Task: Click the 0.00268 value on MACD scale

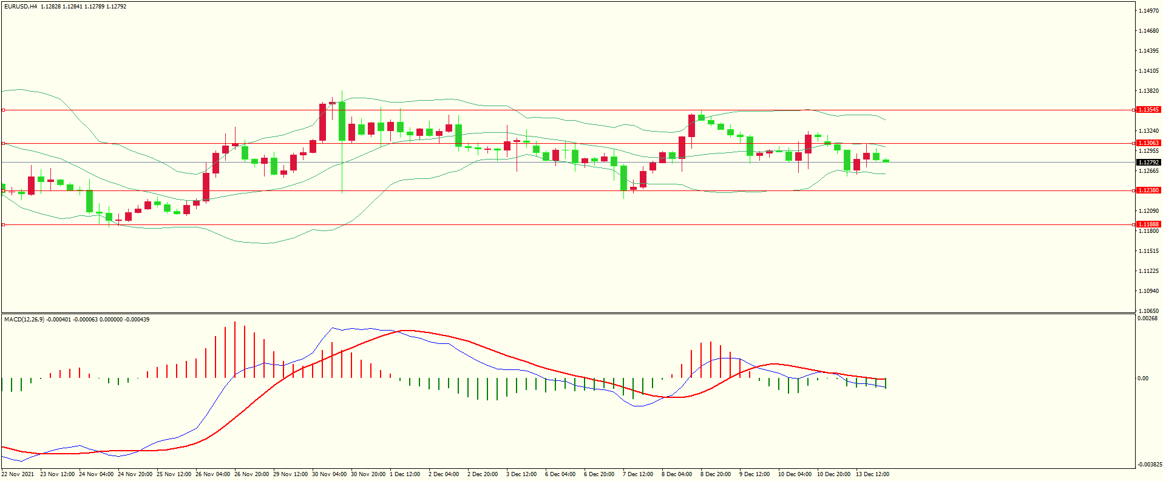Action: (x=1147, y=318)
